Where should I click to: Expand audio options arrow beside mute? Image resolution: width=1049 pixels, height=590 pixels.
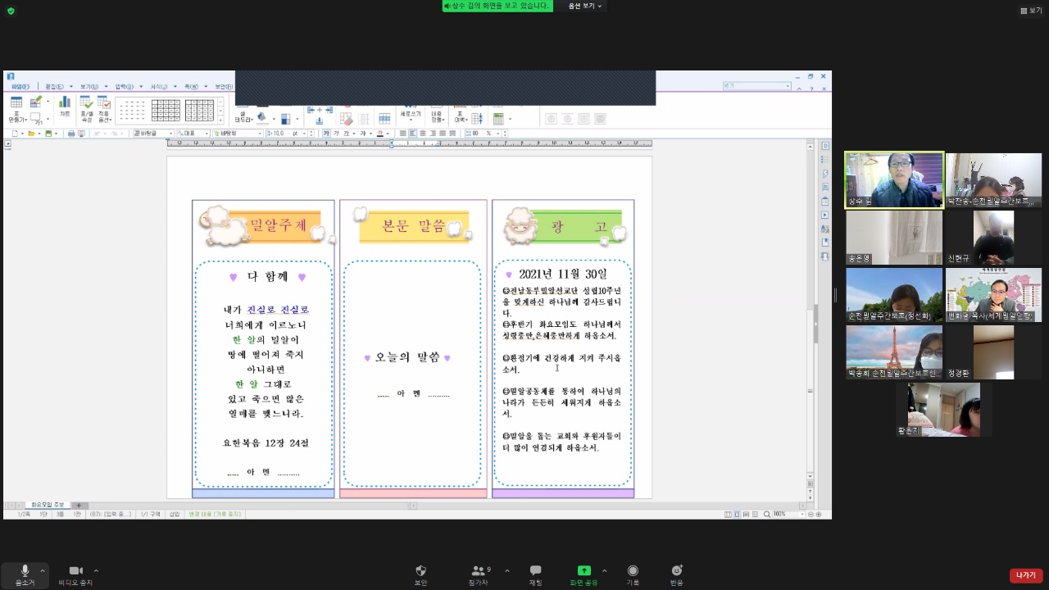click(x=43, y=570)
